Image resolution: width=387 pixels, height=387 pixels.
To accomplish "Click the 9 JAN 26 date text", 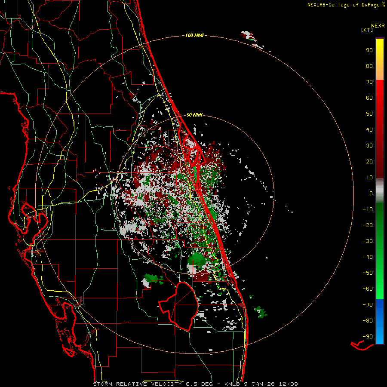I will (260, 384).
